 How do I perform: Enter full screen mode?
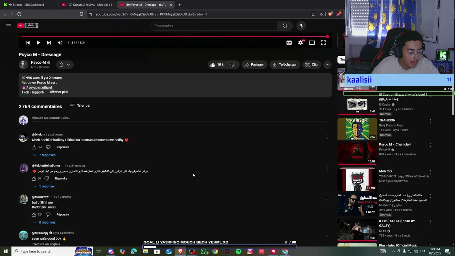[x=323, y=43]
